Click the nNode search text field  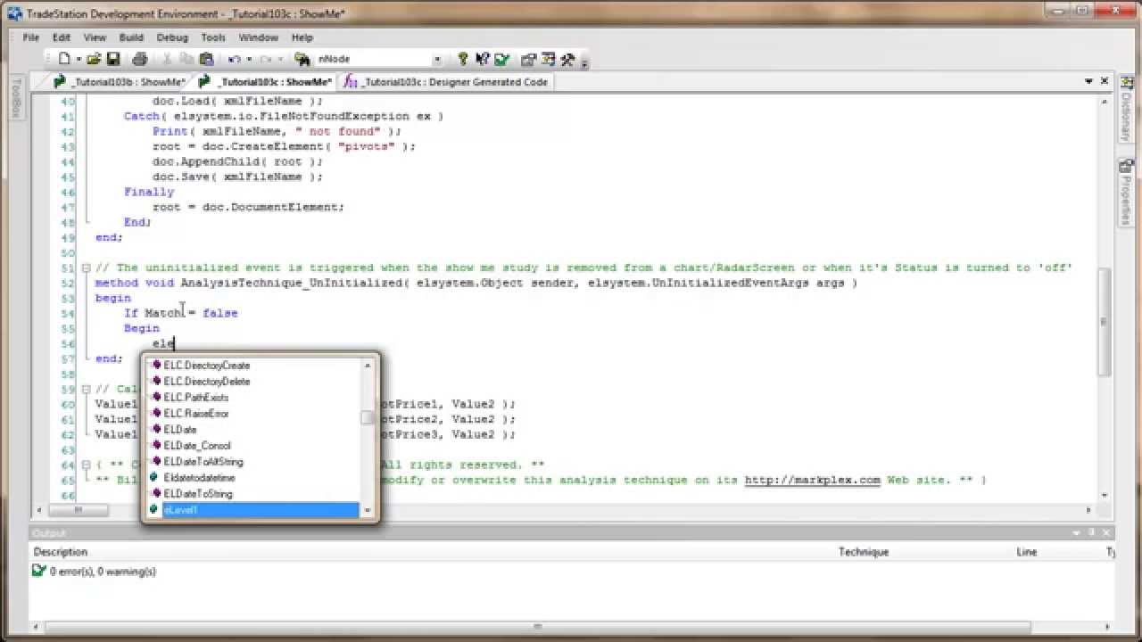(373, 60)
